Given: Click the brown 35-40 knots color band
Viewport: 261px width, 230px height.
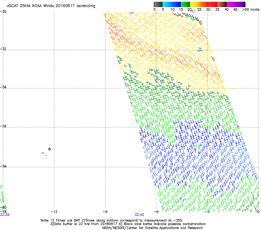Looking at the screenshot, I should (222, 4).
